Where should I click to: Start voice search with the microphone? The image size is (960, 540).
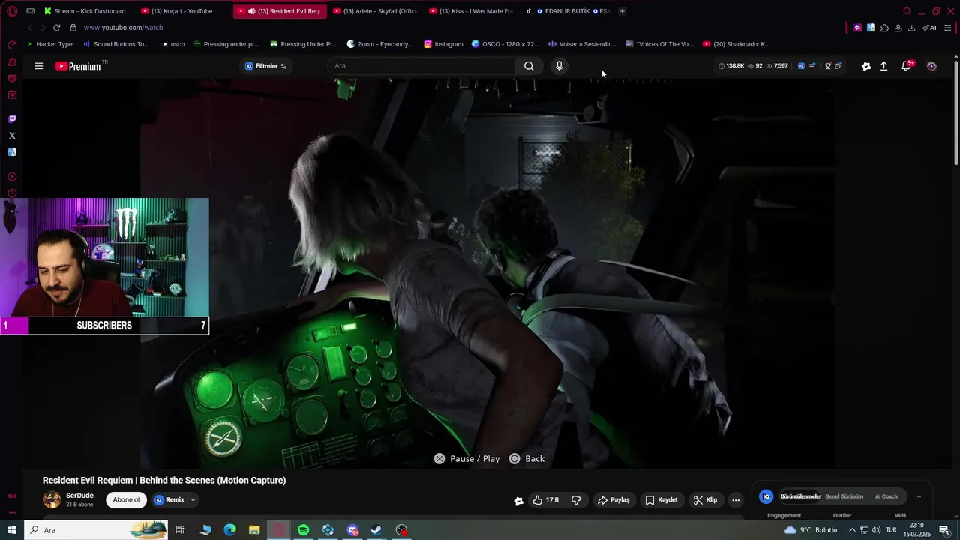(559, 66)
